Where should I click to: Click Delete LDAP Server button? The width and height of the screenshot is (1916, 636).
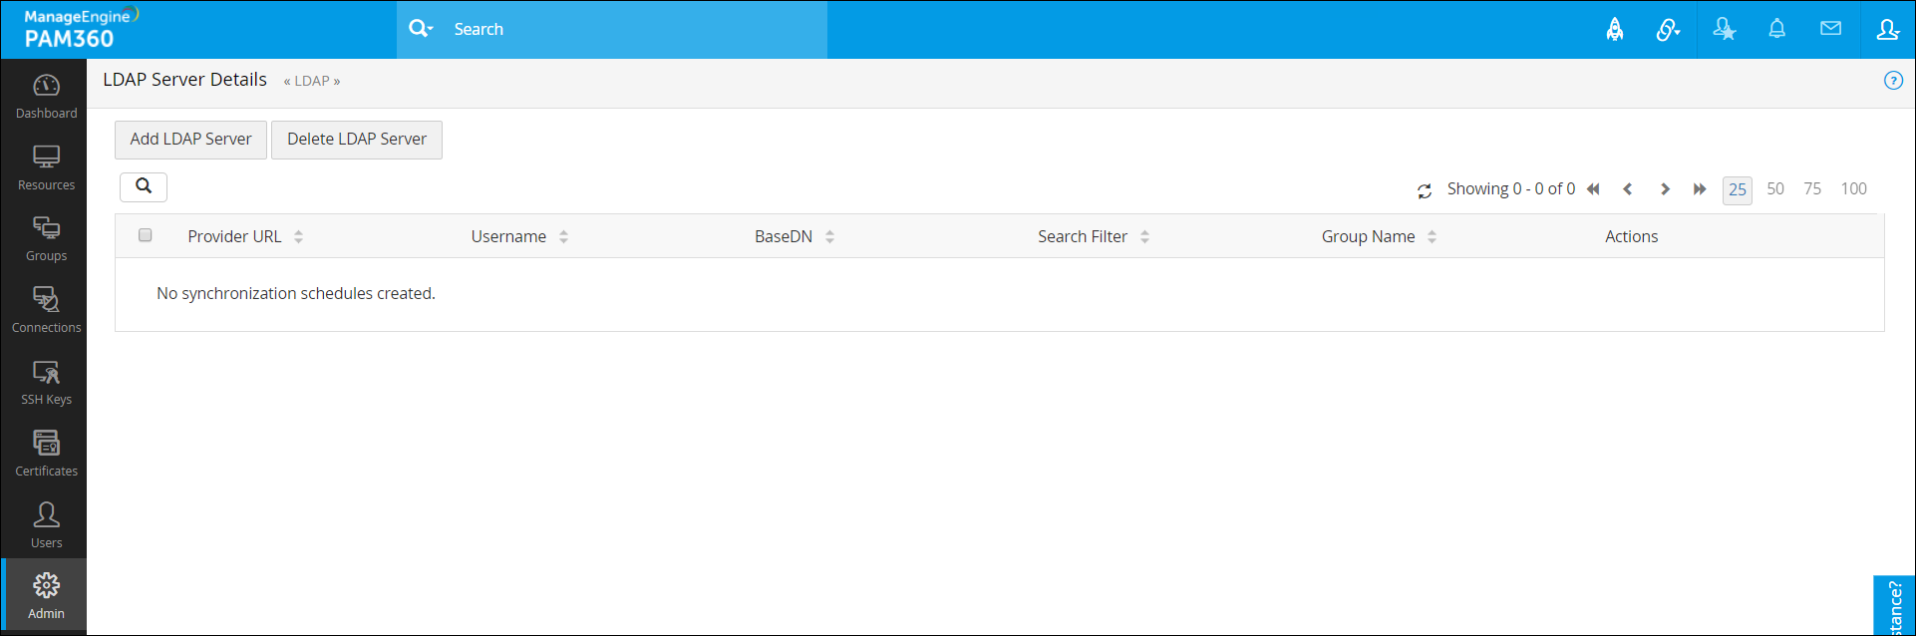coord(357,140)
